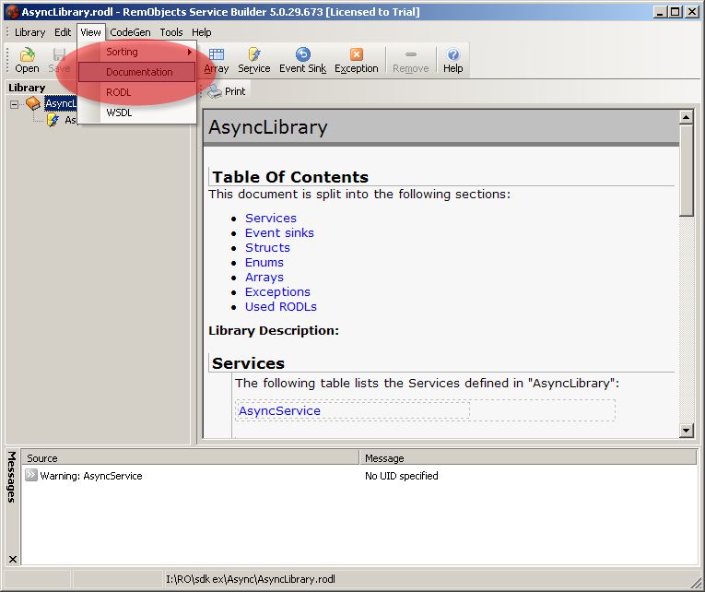Expand the Sorting submenu
Image resolution: width=705 pixels, height=592 pixels.
tap(136, 52)
